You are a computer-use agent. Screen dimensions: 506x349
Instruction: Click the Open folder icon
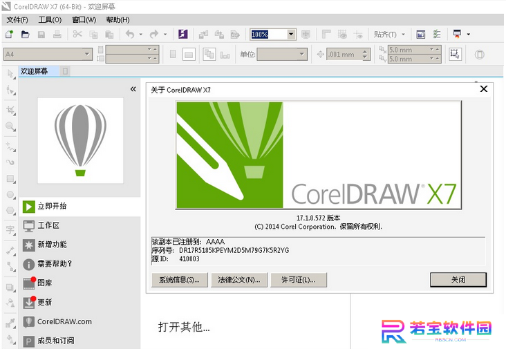click(x=25, y=34)
